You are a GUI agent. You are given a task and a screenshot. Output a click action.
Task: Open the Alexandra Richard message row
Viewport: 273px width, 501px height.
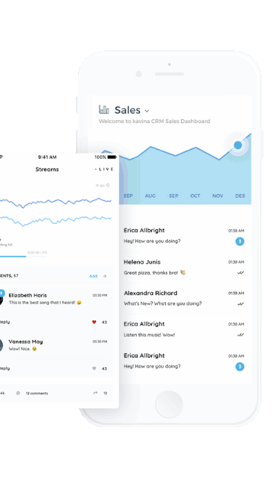[184, 298]
